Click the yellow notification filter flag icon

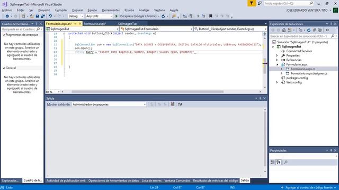(x=252, y=4)
